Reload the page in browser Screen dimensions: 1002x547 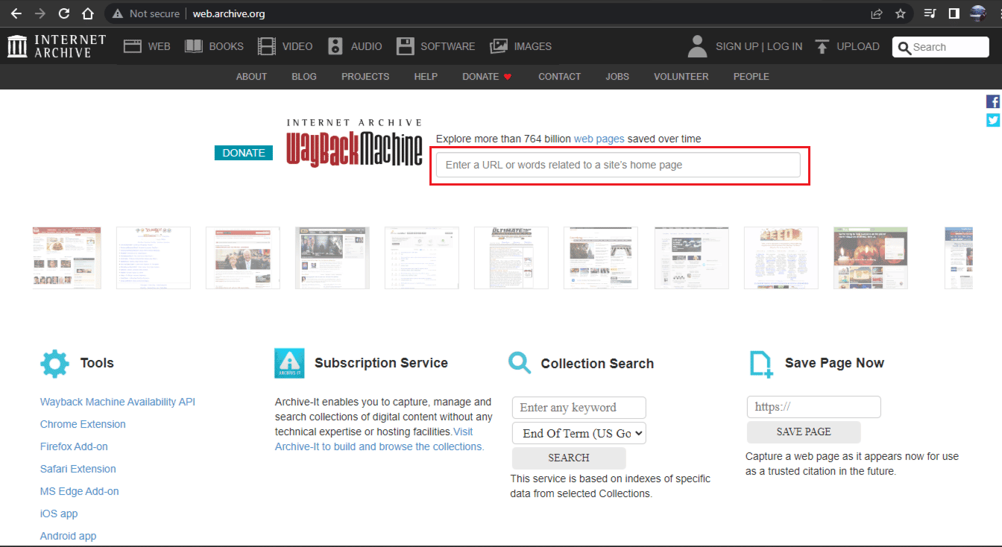pyautogui.click(x=64, y=13)
